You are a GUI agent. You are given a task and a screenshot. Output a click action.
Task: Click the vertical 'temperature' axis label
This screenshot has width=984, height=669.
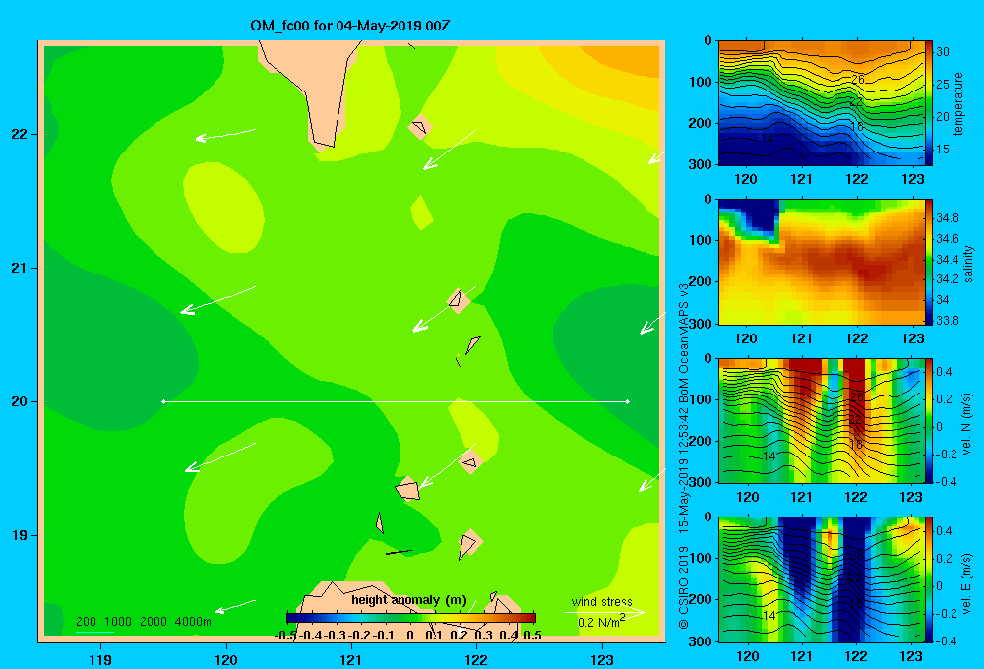point(958,104)
